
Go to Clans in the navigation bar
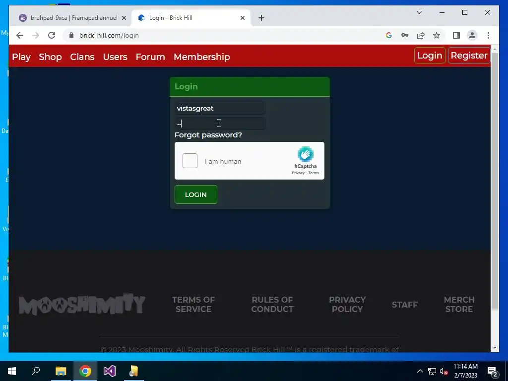click(82, 57)
